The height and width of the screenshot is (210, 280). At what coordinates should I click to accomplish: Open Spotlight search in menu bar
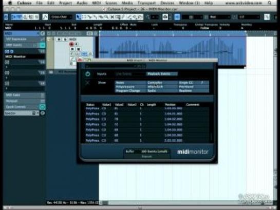click(270, 3)
